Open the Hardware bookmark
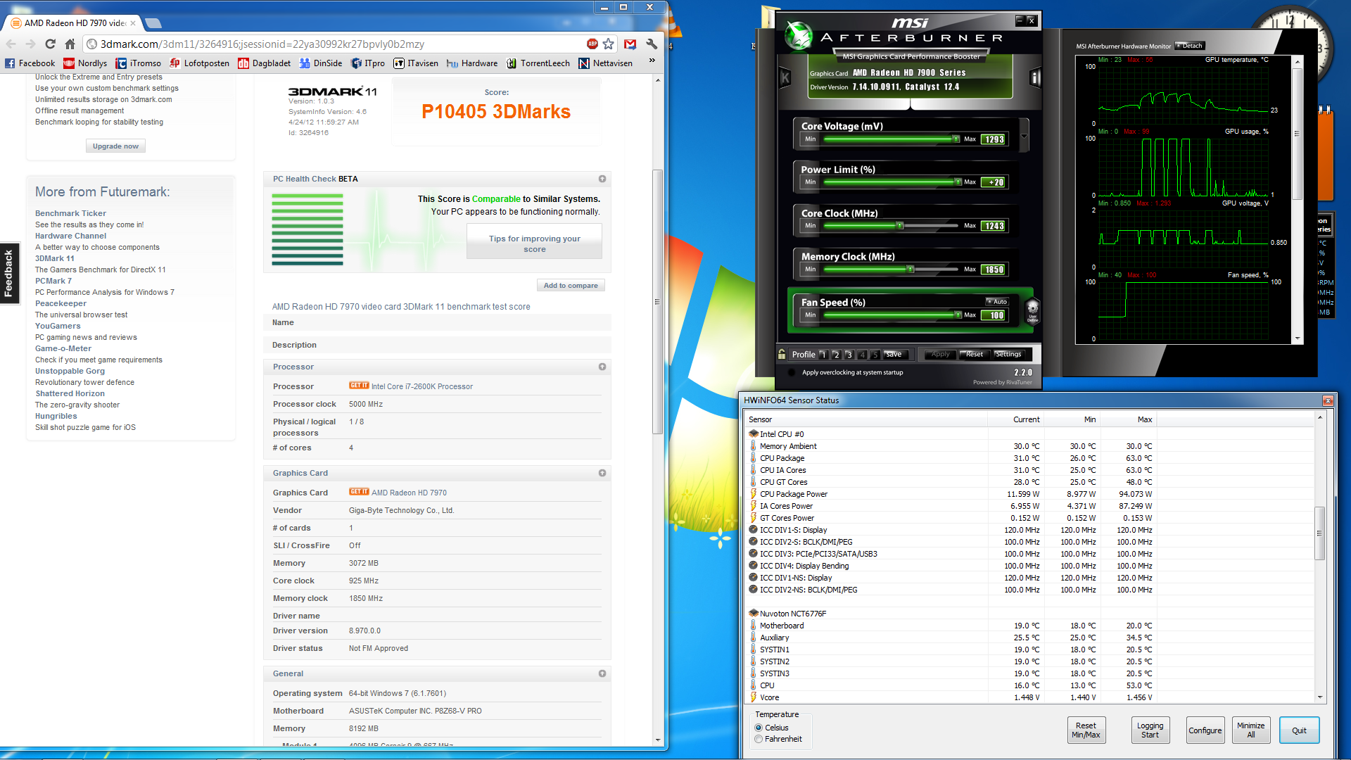 [x=472, y=63]
